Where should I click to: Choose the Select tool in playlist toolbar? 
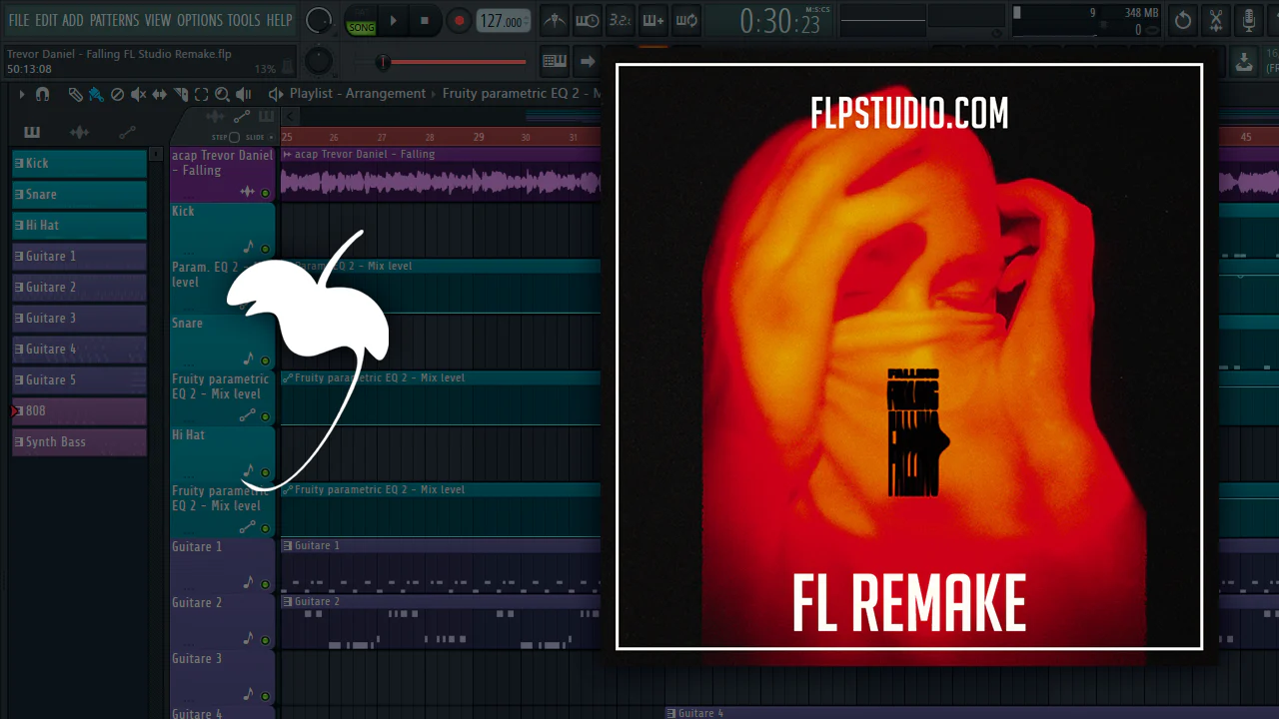point(201,94)
